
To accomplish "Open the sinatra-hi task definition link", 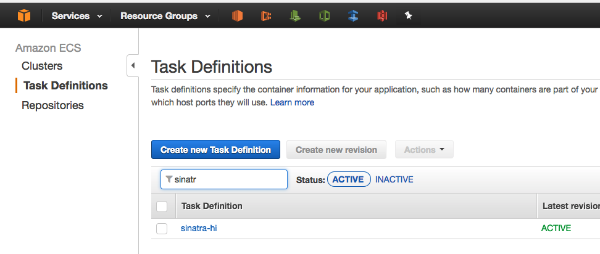I will pos(199,228).
